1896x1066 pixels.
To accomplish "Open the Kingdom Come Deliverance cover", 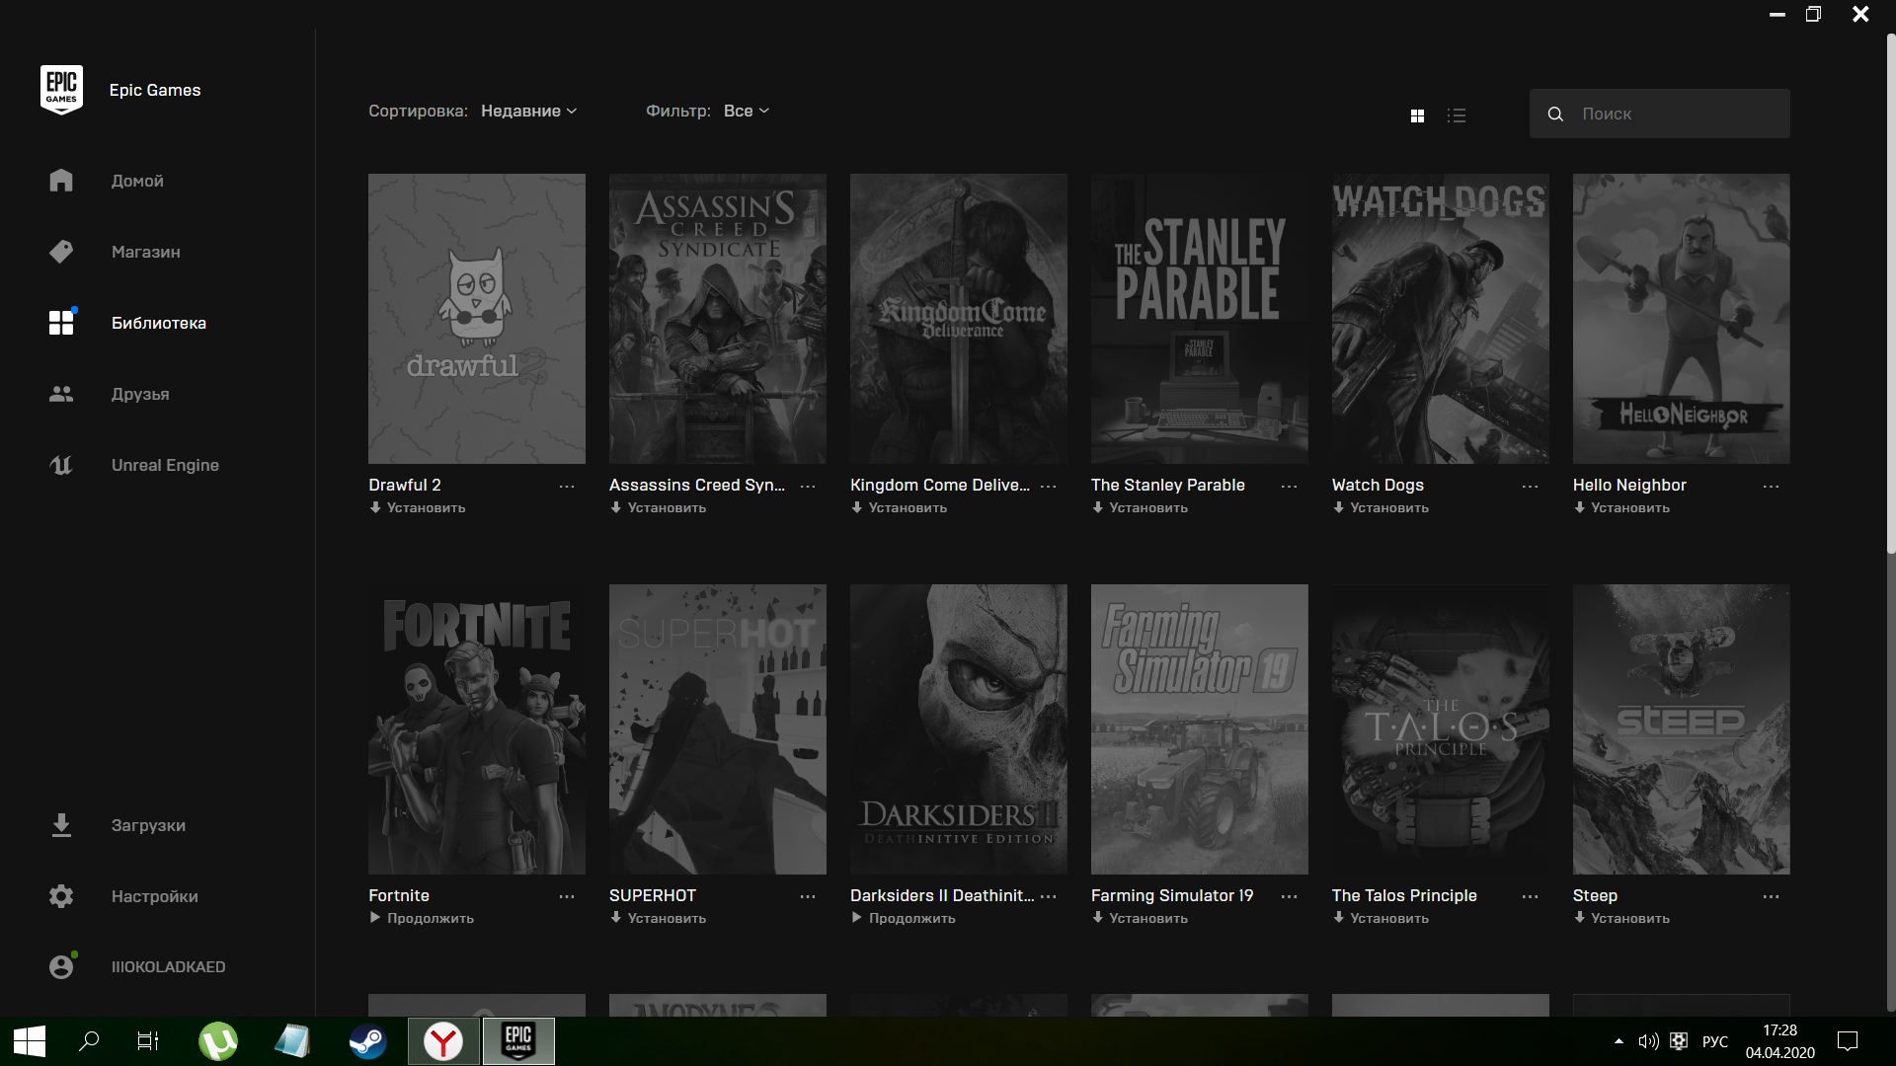I will point(959,319).
